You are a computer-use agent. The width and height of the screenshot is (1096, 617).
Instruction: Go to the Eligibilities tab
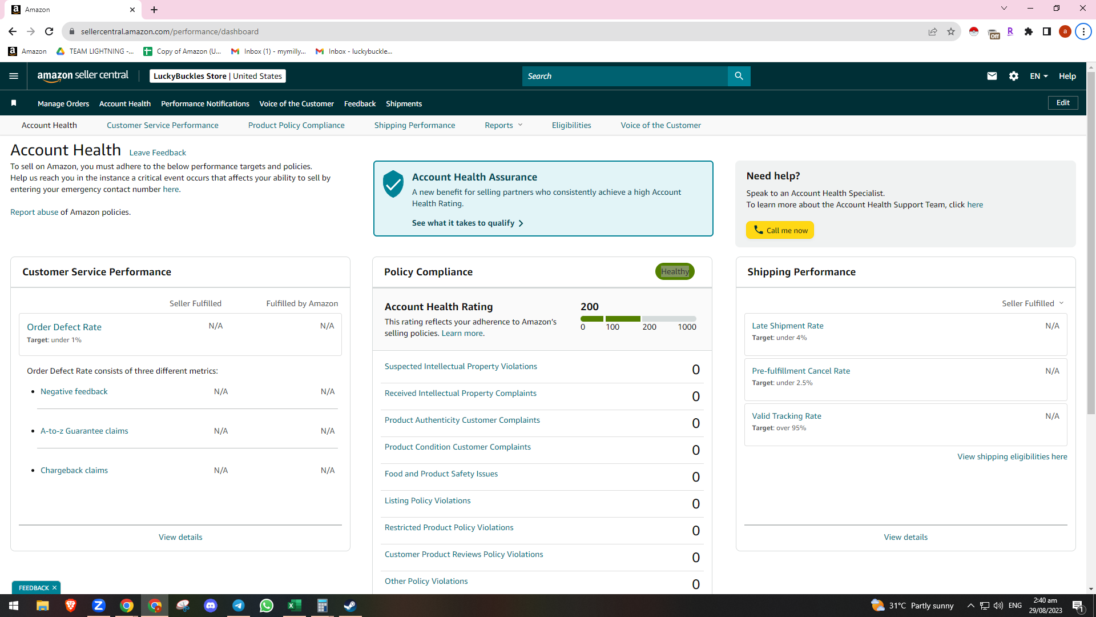pos(571,125)
